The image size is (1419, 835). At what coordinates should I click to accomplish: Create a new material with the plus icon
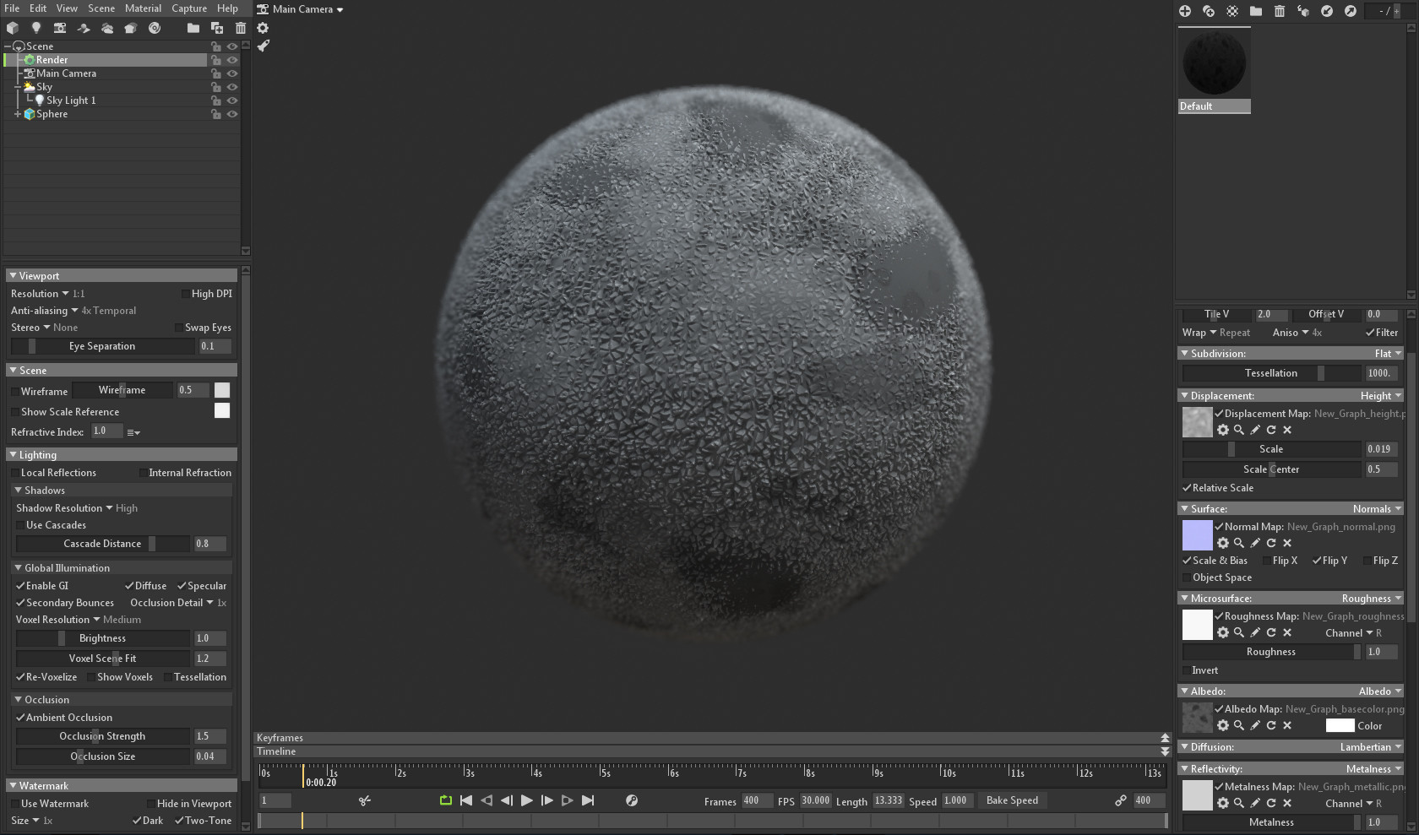1184,12
